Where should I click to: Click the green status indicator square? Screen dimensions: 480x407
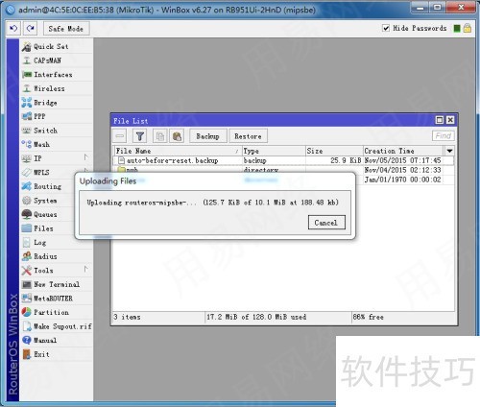tap(457, 29)
